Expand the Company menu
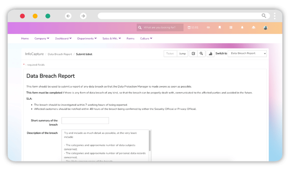The image size is (290, 171). [x=42, y=38]
